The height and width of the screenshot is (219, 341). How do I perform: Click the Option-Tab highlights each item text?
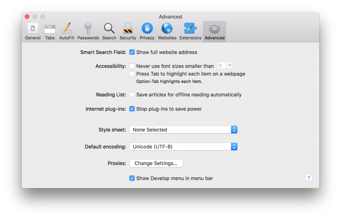pos(169,81)
